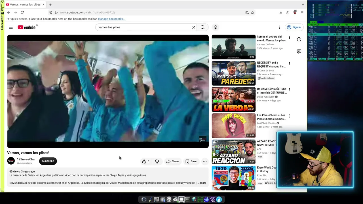Click the browser address bar URL

pos(87,12)
